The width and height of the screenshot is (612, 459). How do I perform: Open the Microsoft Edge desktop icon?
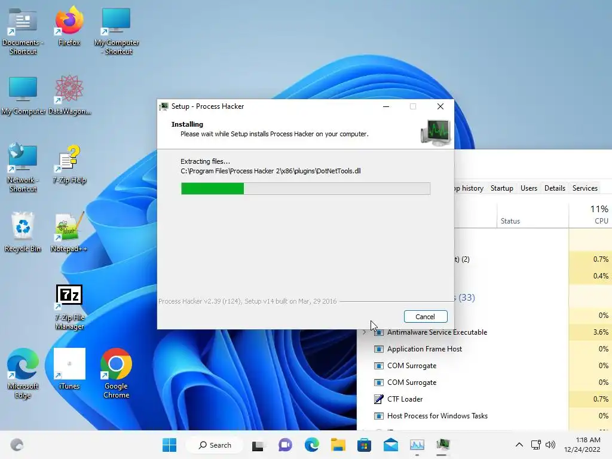tap(23, 374)
